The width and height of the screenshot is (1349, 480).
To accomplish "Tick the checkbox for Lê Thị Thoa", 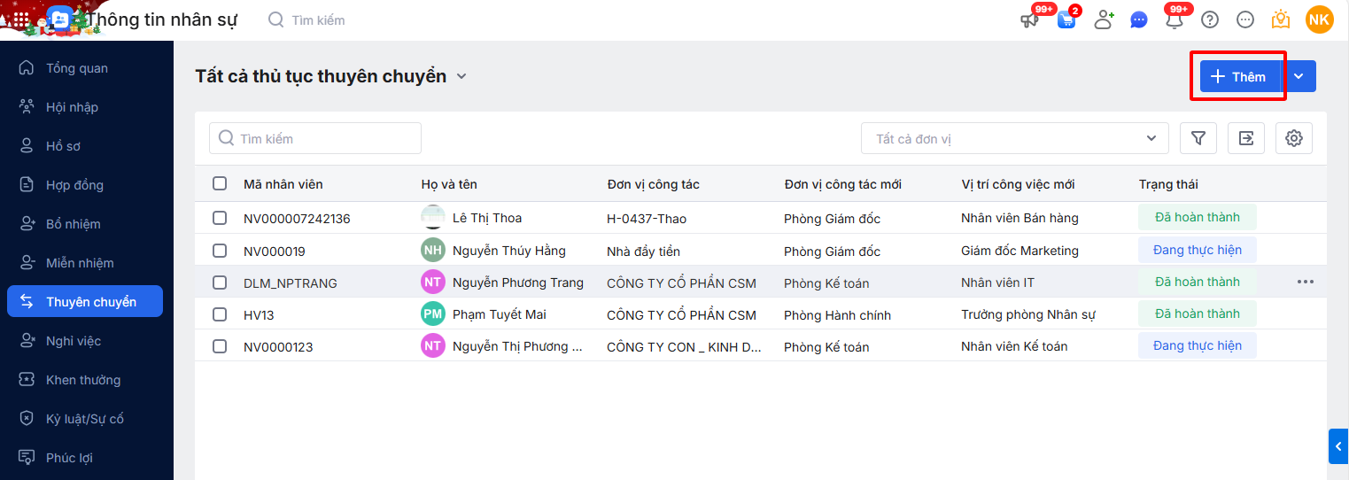I will pyautogui.click(x=220, y=218).
